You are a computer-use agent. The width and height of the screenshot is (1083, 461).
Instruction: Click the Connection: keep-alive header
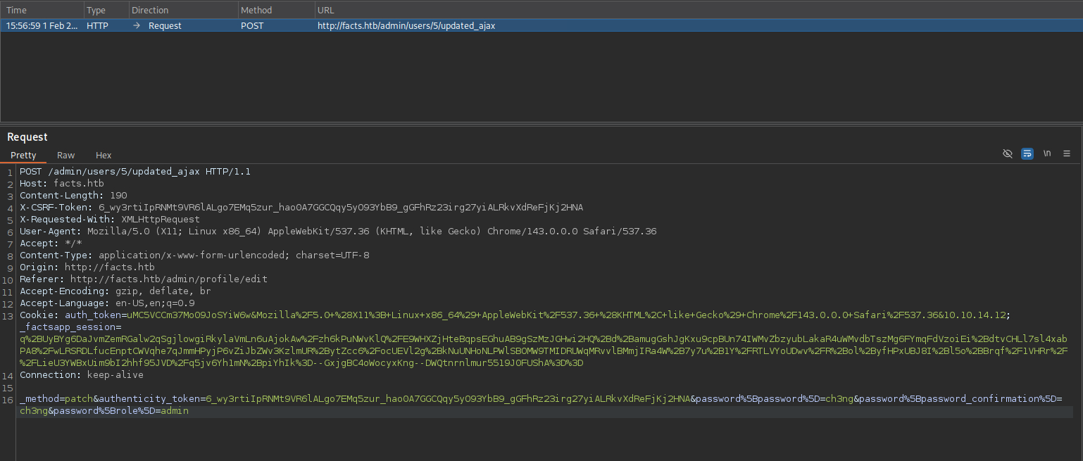[x=82, y=375]
